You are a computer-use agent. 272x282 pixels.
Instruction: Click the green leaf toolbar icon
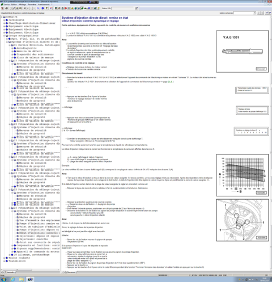pos(82,9)
